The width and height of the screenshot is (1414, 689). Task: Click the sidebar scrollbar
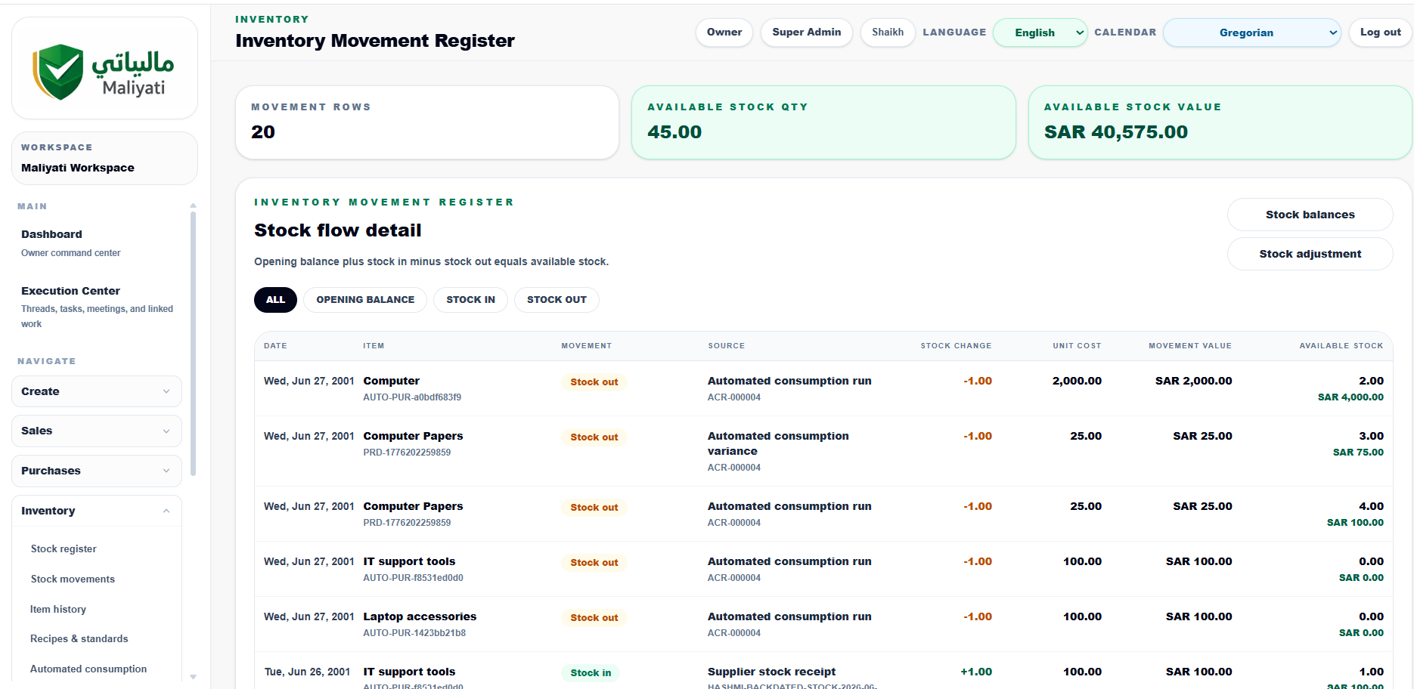[x=193, y=344]
